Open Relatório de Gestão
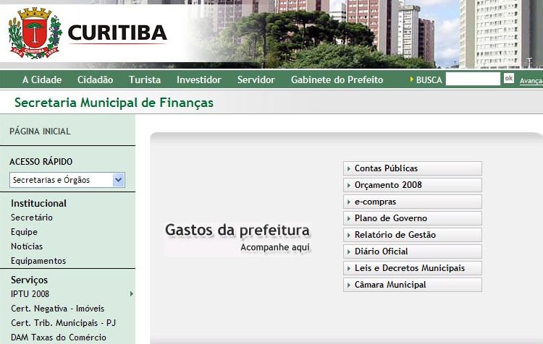Image resolution: width=543 pixels, height=344 pixels. [413, 235]
